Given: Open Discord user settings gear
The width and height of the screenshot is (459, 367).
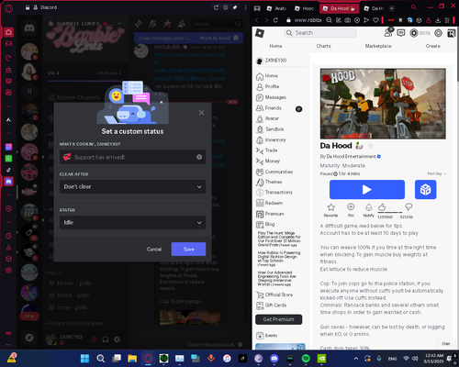Looking at the screenshot, I should (117, 339).
